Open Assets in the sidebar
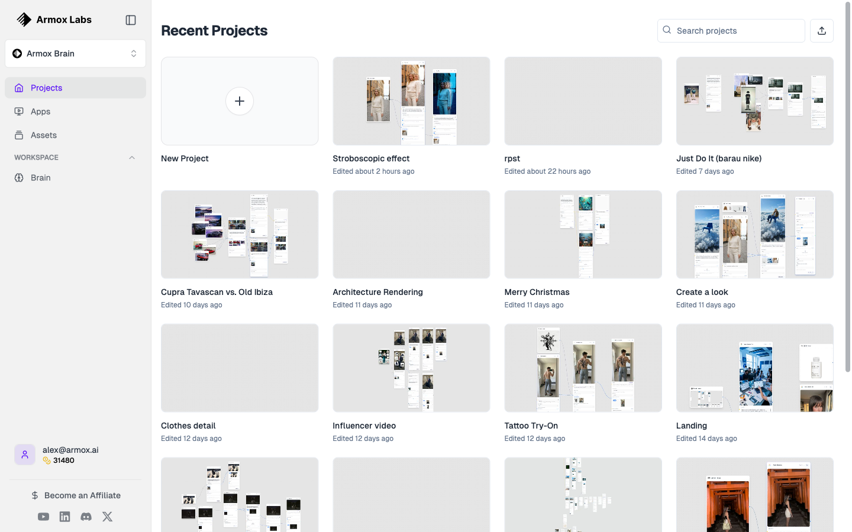This screenshot has width=852, height=532. click(75, 135)
